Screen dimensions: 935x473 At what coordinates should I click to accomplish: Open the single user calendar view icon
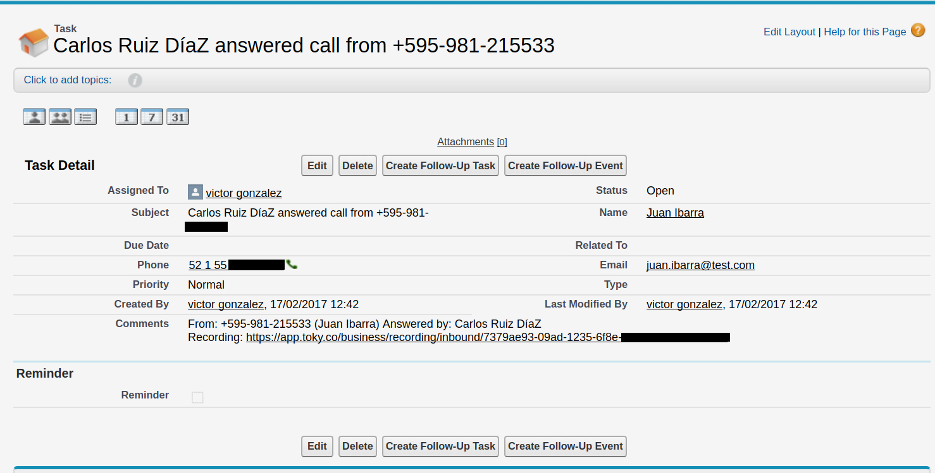pyautogui.click(x=34, y=117)
